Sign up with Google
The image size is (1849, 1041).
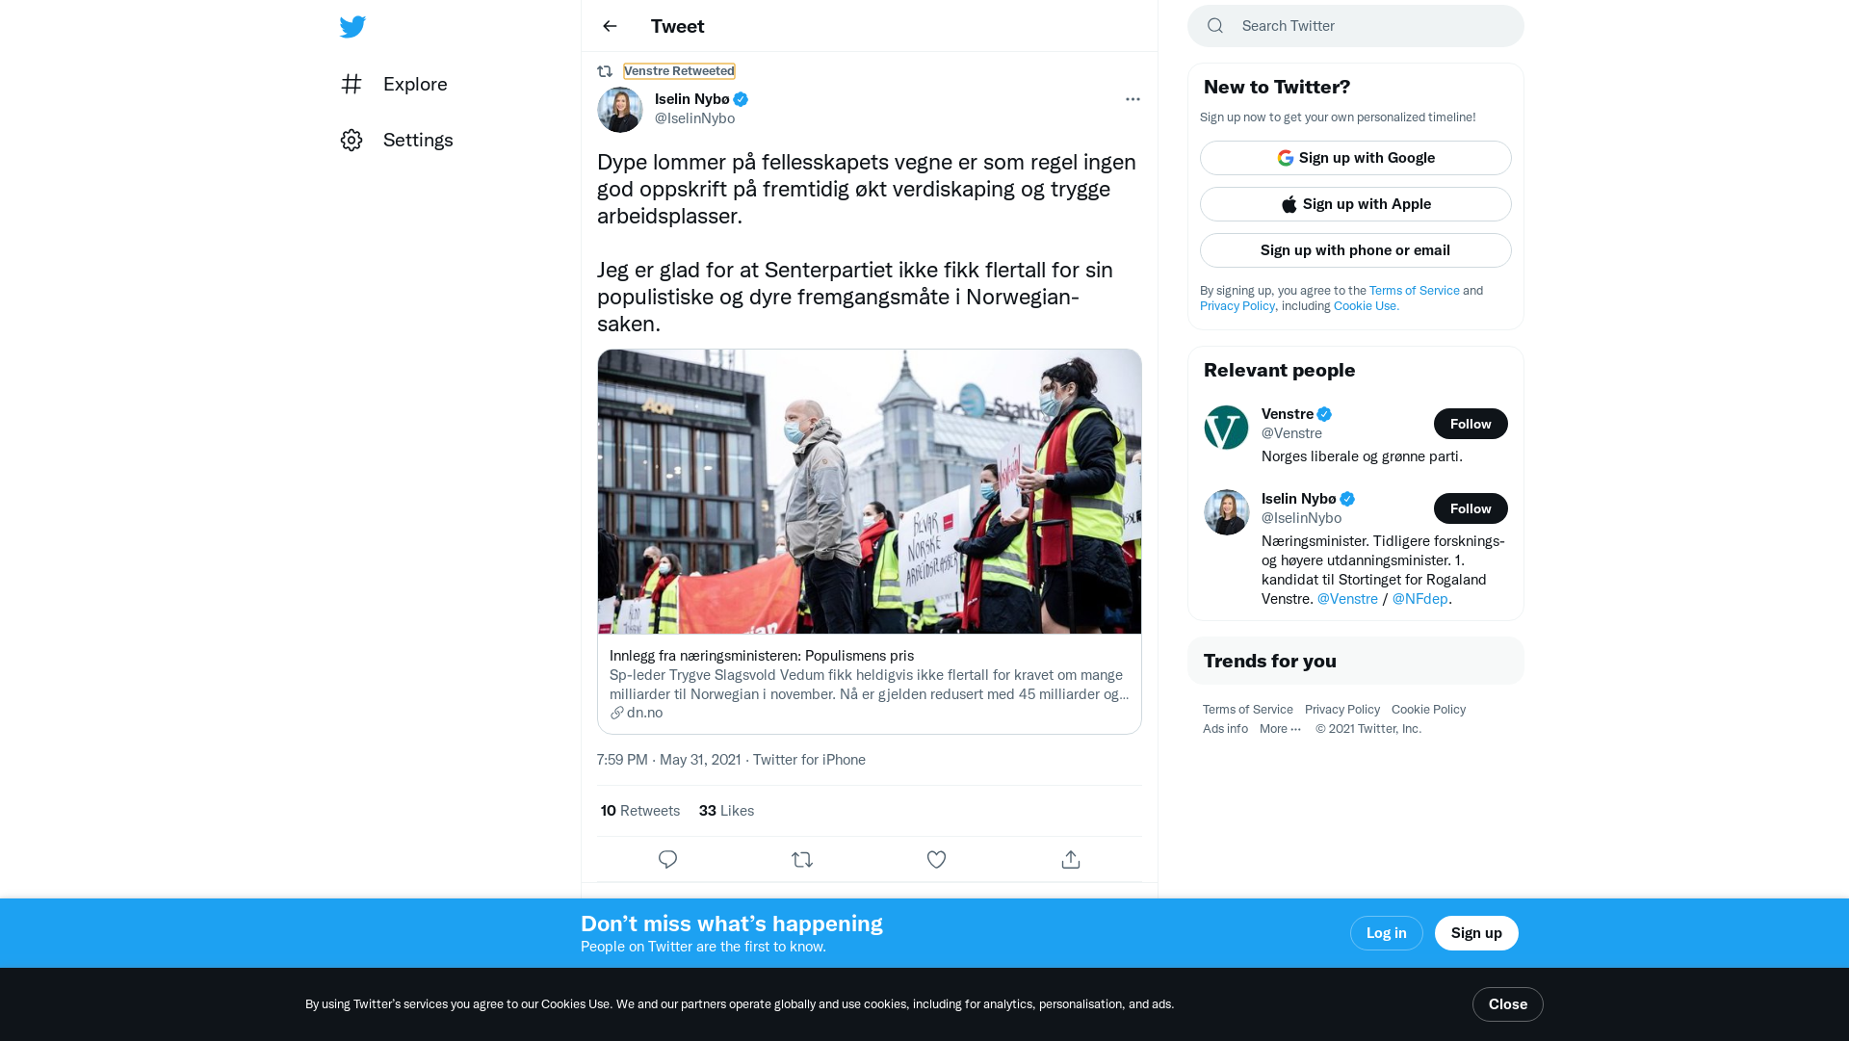[x=1356, y=158]
